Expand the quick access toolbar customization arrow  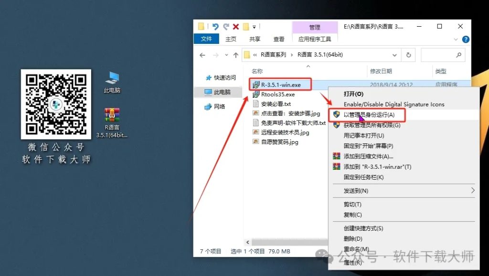(255, 26)
